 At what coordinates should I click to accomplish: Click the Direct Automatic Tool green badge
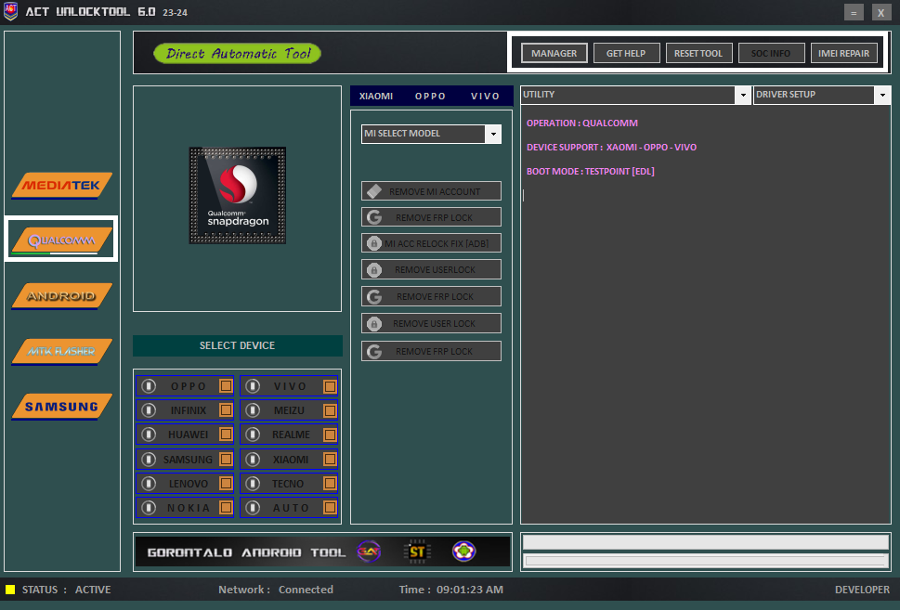pos(237,53)
